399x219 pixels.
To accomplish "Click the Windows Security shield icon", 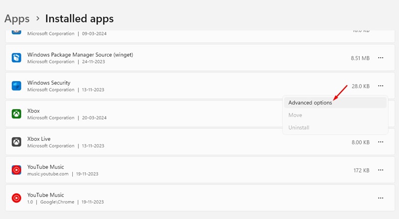I will point(16,86).
